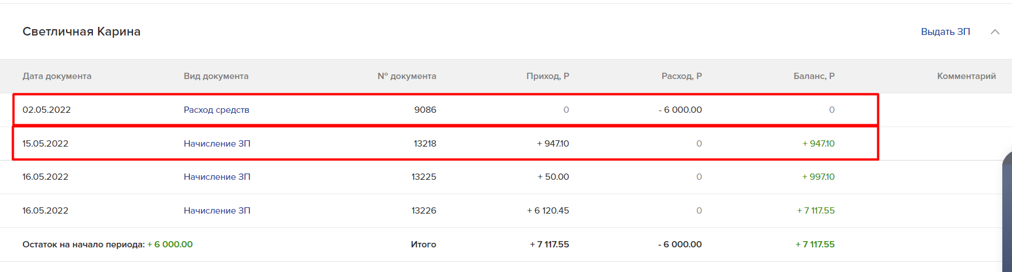
Task: Open the Расход средств document link
Action: pyautogui.click(x=216, y=110)
